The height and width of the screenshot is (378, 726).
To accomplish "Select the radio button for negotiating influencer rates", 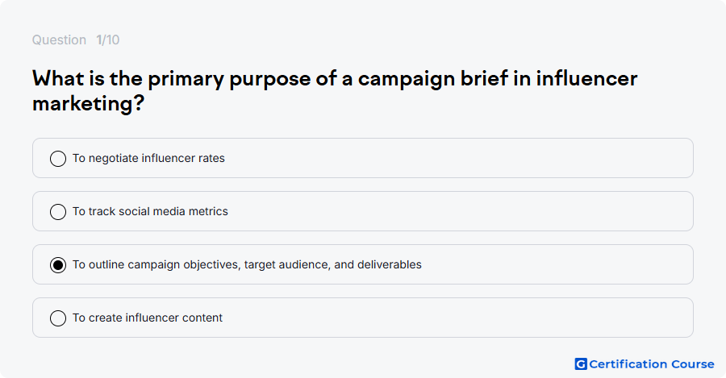I will point(58,158).
